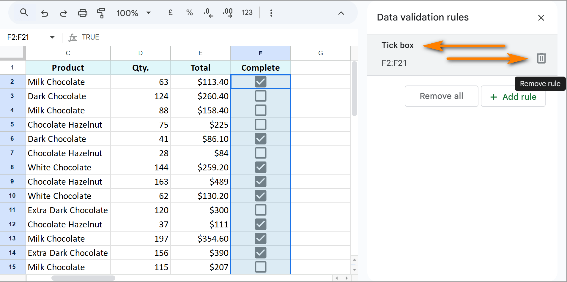The image size is (567, 282).
Task: Click the vertical scrollbar thumb
Action: pyautogui.click(x=354, y=88)
